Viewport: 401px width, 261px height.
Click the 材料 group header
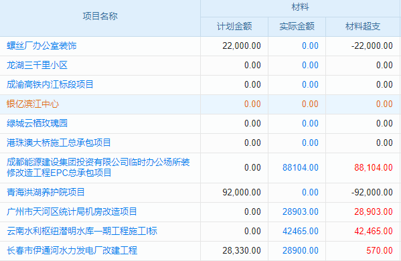click(300, 7)
